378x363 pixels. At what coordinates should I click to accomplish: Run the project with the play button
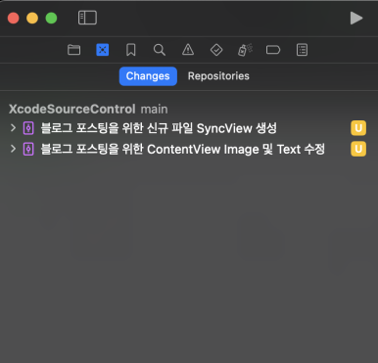tap(356, 18)
